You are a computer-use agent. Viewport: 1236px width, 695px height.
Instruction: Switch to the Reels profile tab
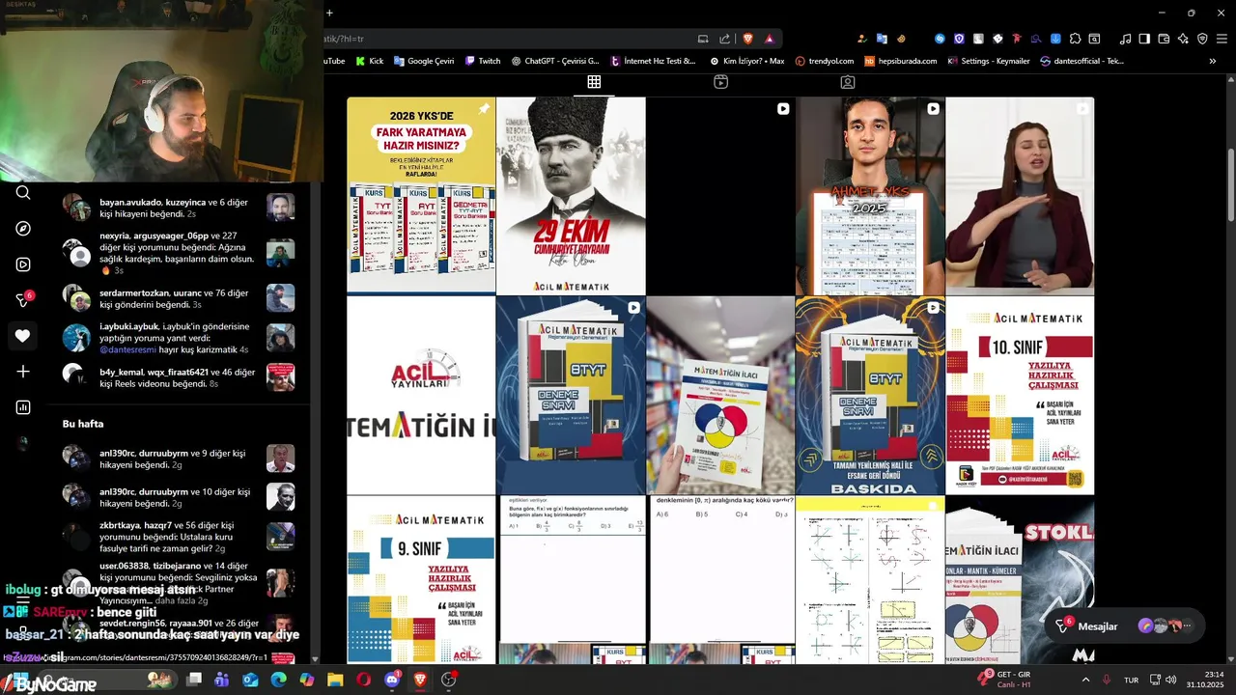point(720,82)
